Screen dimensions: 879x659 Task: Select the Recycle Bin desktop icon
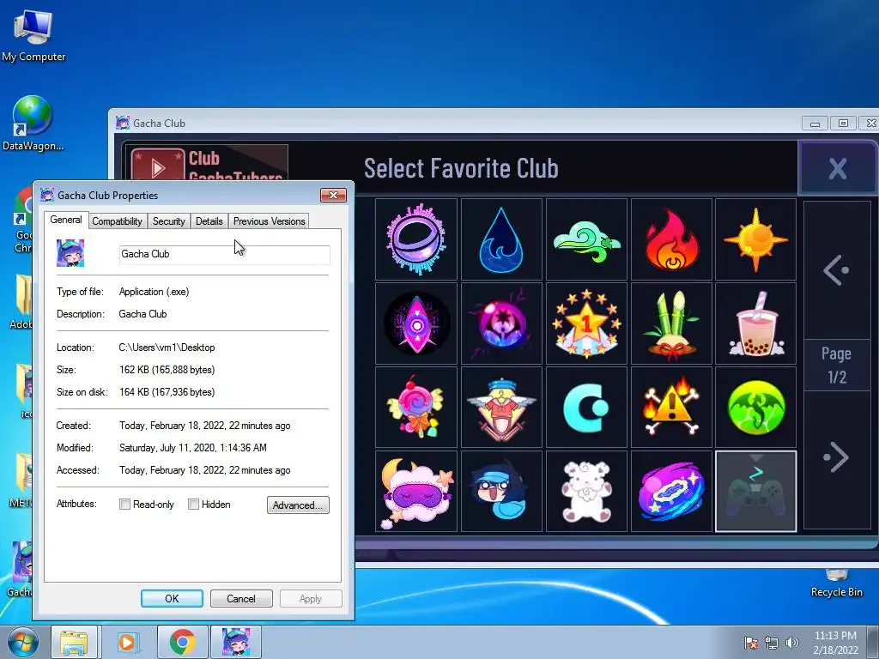[836, 583]
